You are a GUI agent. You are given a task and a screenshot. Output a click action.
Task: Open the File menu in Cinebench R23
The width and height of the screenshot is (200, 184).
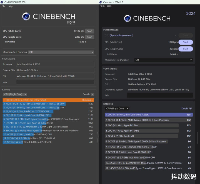(3, 6)
